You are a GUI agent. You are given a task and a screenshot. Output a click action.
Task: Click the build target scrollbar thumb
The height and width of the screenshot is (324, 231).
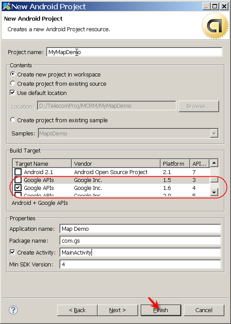214,179
